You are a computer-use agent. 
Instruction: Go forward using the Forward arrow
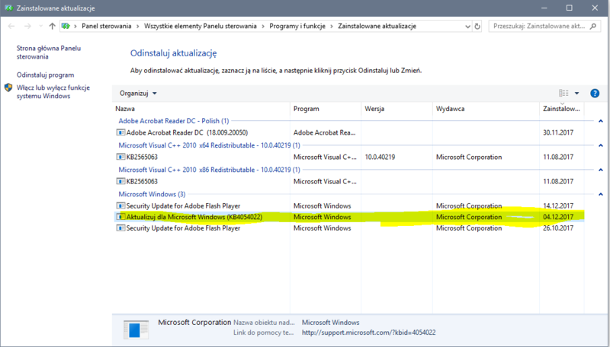pyautogui.click(x=27, y=26)
